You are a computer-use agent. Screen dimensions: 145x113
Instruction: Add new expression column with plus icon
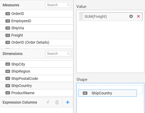coord(68,102)
